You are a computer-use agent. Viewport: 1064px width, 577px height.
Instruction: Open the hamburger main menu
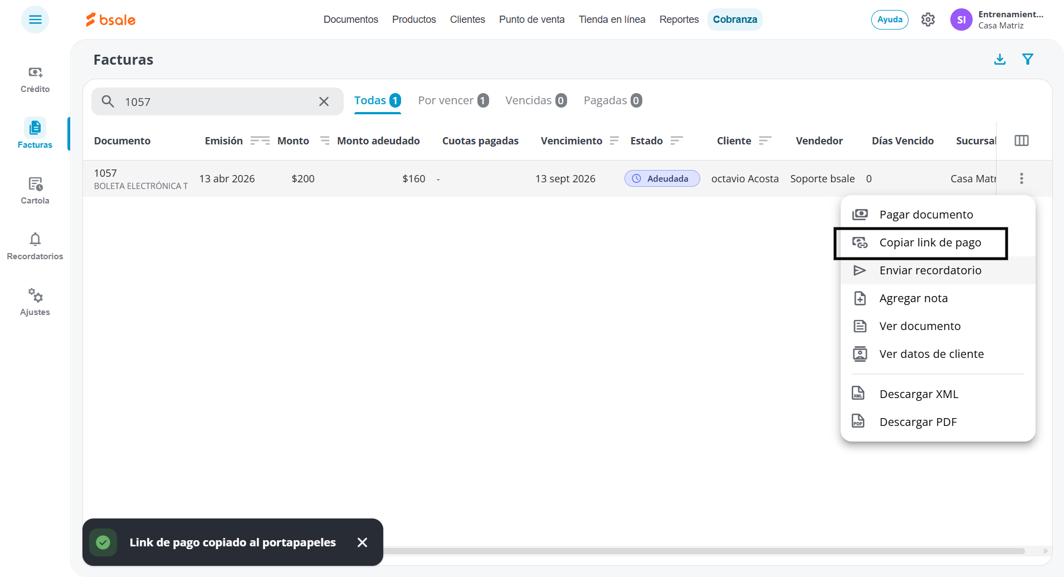click(35, 20)
